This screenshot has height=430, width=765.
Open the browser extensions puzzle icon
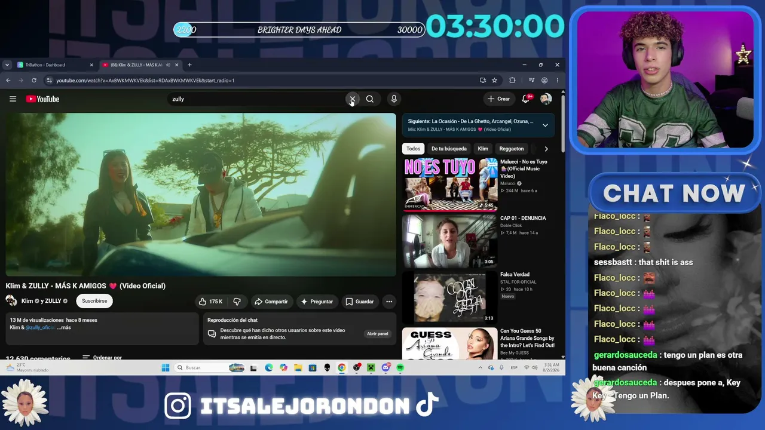pyautogui.click(x=512, y=80)
